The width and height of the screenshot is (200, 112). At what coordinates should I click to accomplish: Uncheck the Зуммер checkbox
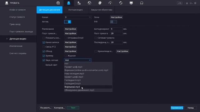coord(44,56)
